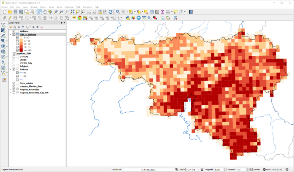Click the Refresh map canvas icon
The height and width of the screenshot is (172, 294).
coord(110,12)
